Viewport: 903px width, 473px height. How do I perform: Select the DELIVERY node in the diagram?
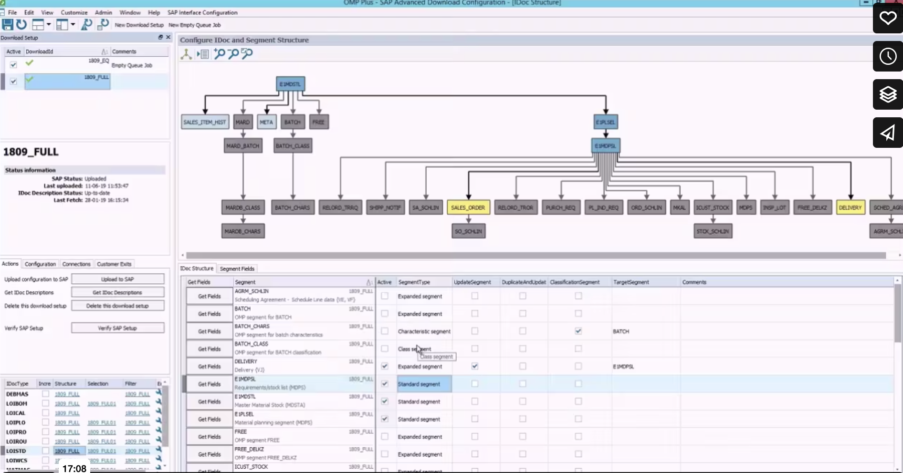pos(850,207)
